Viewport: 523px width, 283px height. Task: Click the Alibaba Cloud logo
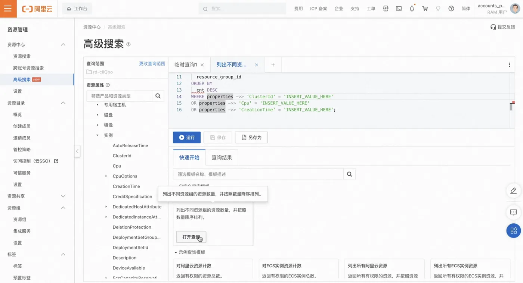click(x=37, y=9)
